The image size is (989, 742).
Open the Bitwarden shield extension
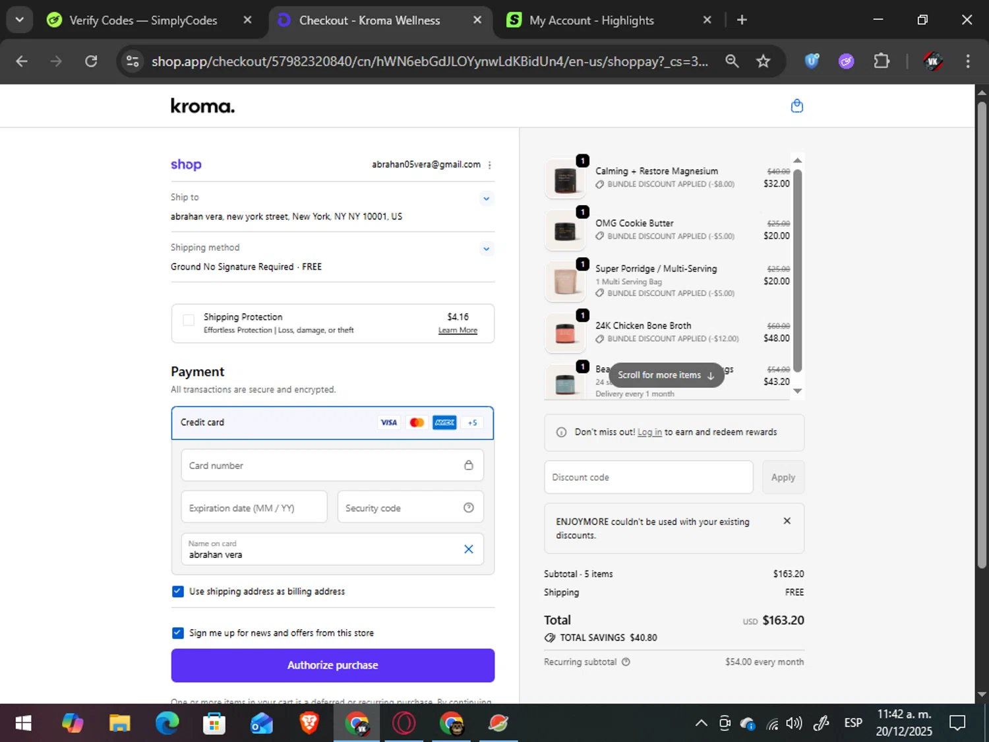pyautogui.click(x=812, y=61)
